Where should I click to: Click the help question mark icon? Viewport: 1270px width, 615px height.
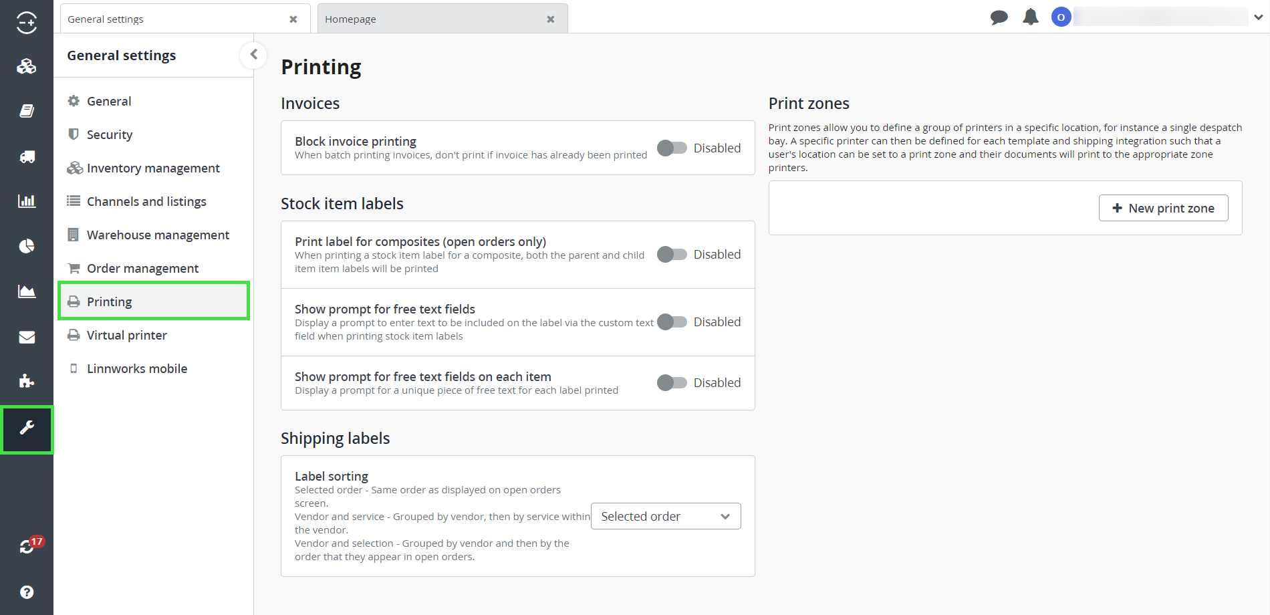27,592
